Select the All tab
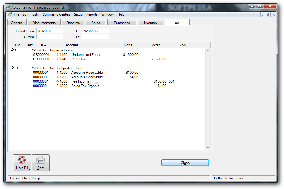284x189 pixels. coord(177,23)
